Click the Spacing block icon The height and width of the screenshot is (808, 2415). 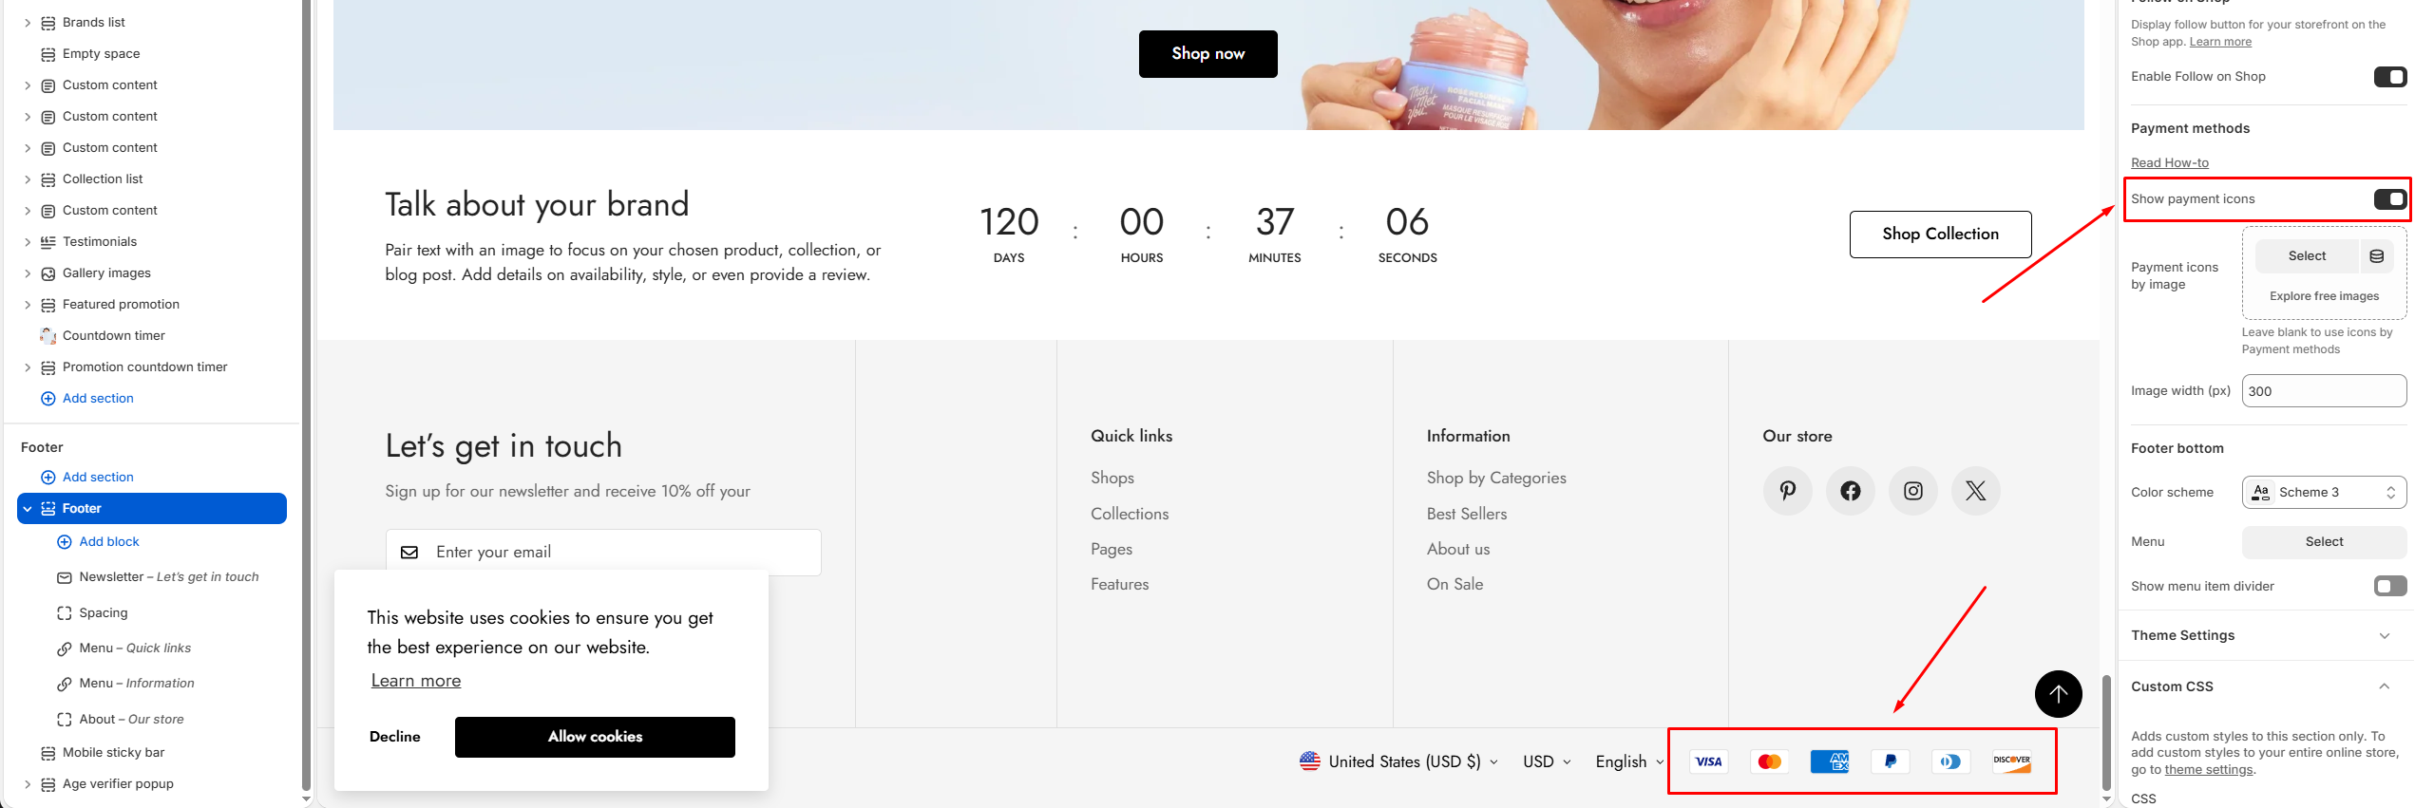click(x=65, y=613)
